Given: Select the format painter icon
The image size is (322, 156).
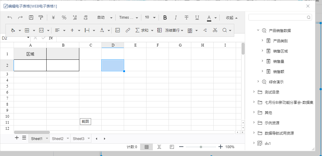Looking at the screenshot, I should click(x=41, y=18).
